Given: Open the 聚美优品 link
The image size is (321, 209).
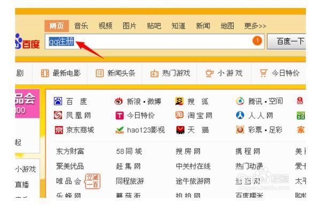Looking at the screenshot, I should pos(70,166).
